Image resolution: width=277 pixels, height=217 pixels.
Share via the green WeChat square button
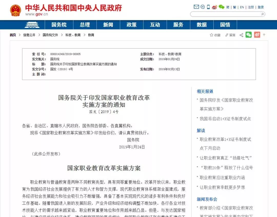pyautogui.click(x=249, y=35)
